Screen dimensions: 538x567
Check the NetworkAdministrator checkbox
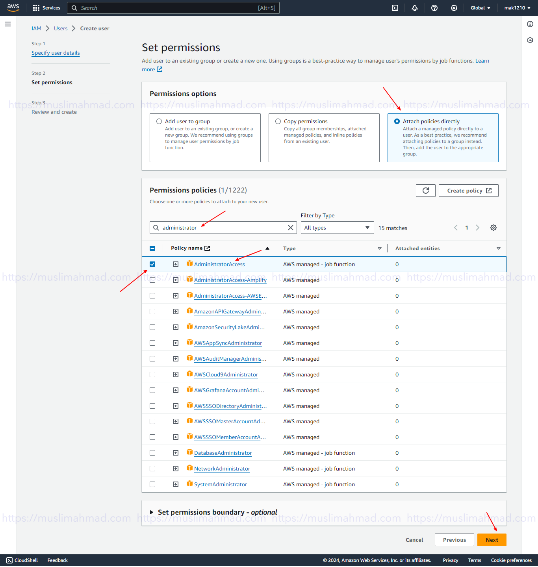tap(152, 469)
